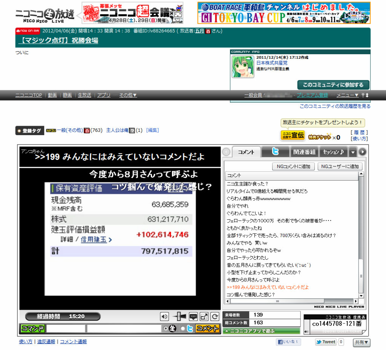The width and height of the screenshot is (386, 350).
Task: Go to next tab set using right arrow
Action: [x=362, y=152]
